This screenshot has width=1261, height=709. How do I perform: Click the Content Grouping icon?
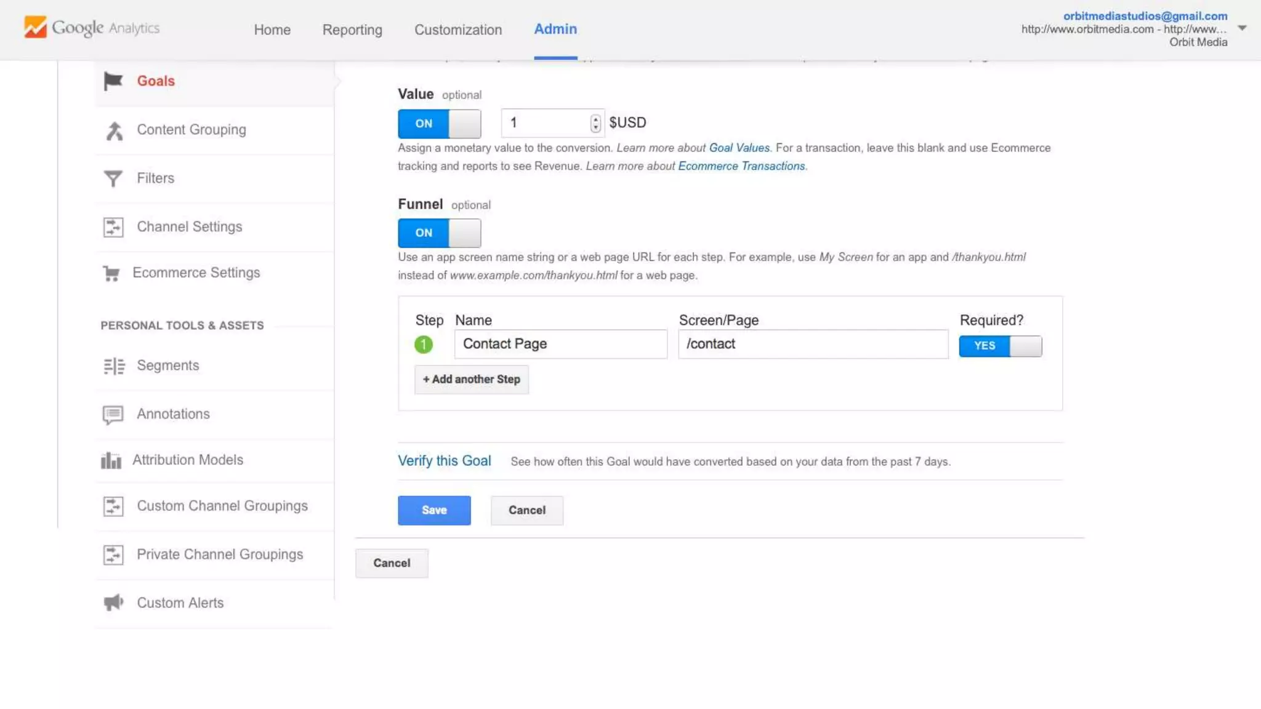(x=114, y=130)
